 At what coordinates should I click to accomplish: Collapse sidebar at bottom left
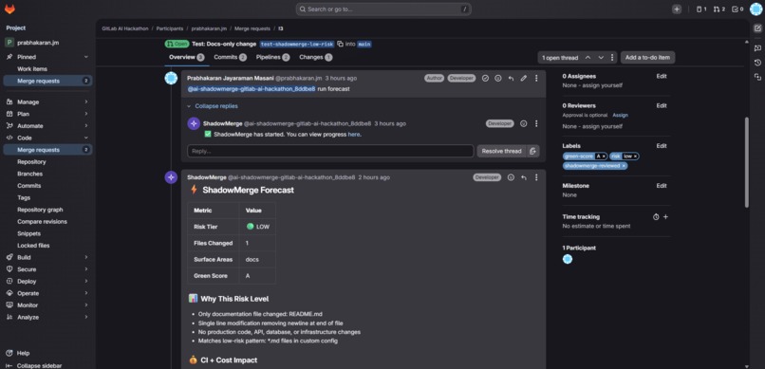click(x=33, y=365)
